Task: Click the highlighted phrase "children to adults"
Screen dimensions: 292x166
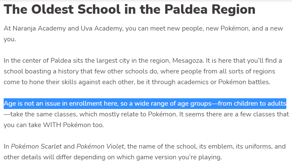Action: click(x=252, y=104)
